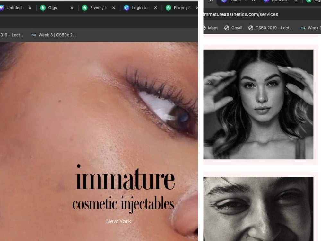Click the 'immature' headline text
This screenshot has height=241, width=321.
tap(125, 177)
